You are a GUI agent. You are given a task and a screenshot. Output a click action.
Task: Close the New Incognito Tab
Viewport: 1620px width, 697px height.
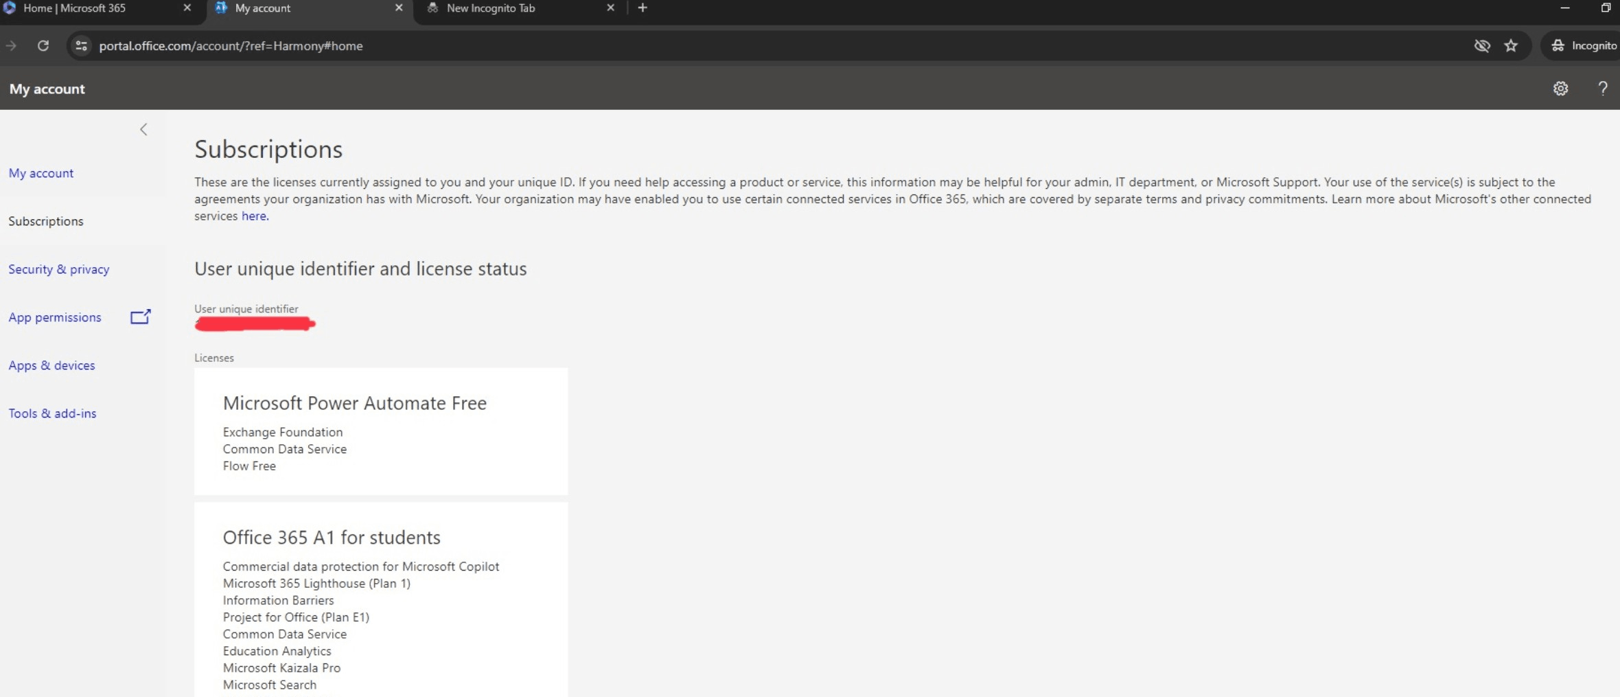click(610, 8)
